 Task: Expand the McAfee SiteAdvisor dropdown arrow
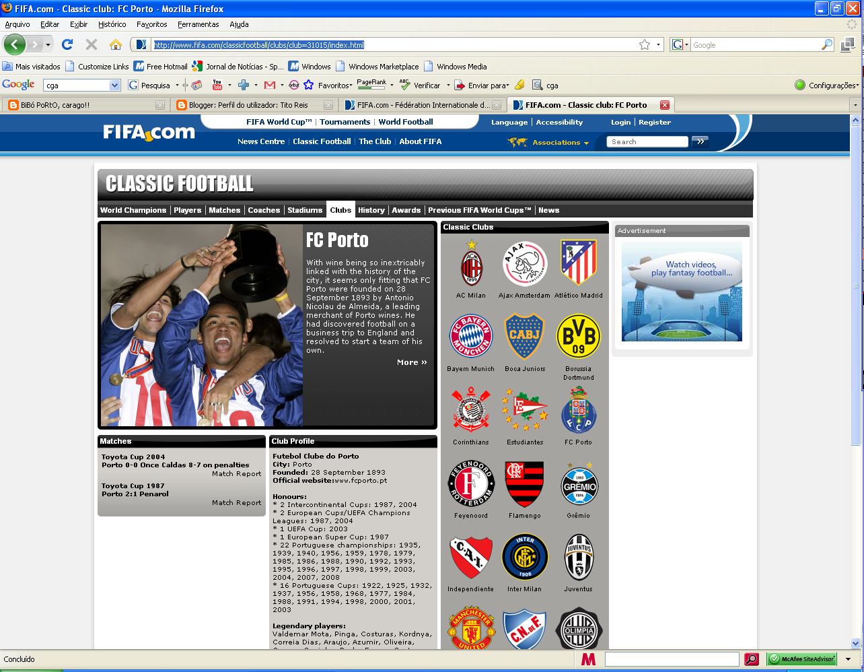tap(848, 659)
